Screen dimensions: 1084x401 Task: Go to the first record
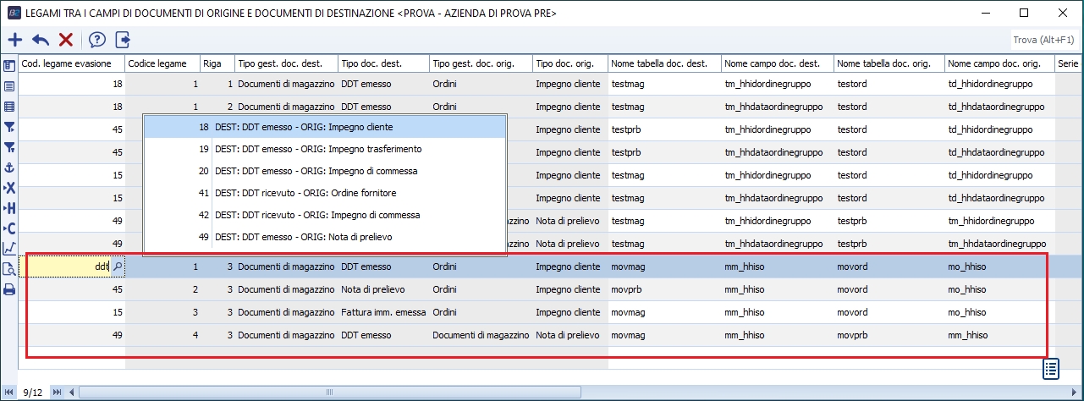click(x=11, y=393)
